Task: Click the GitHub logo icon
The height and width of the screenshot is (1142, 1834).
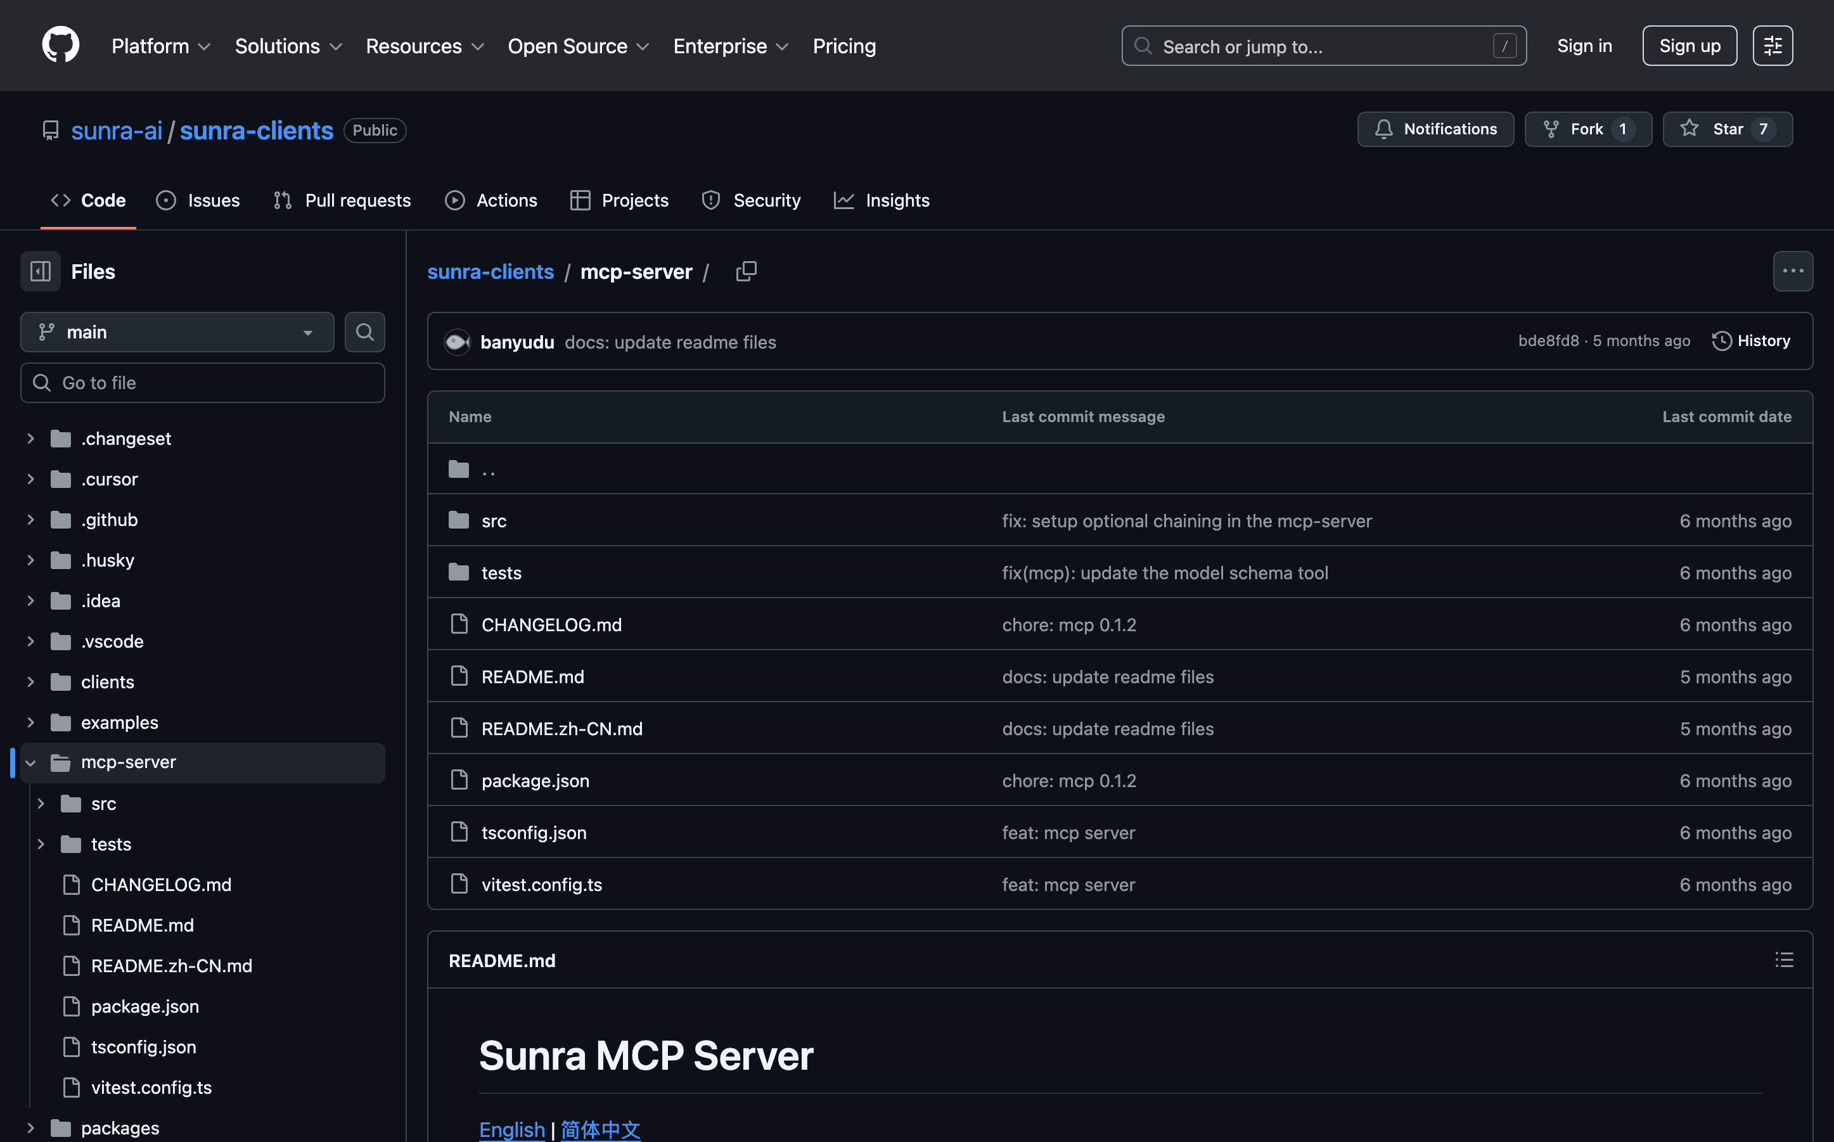Action: click(x=60, y=46)
